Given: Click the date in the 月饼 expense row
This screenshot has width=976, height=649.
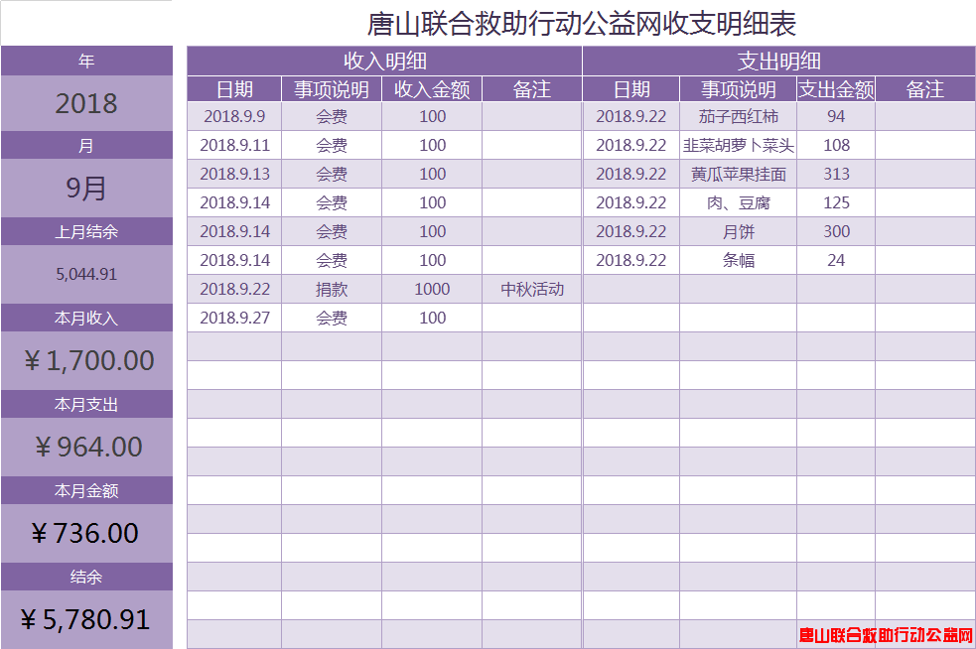Looking at the screenshot, I should coord(631,231).
